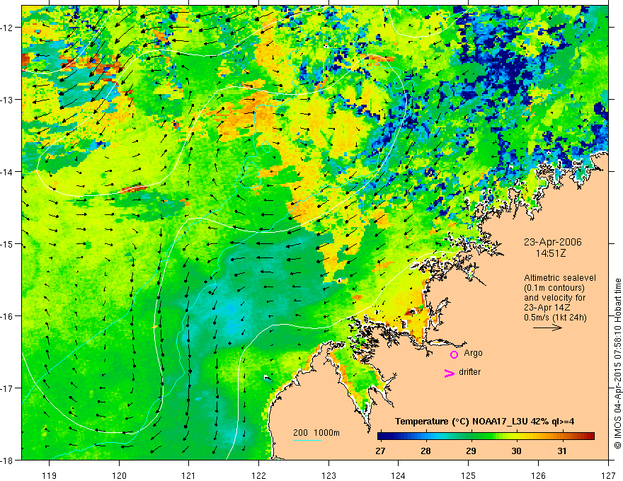
Task: Click the 'Argo' legend label
Action: [473, 353]
